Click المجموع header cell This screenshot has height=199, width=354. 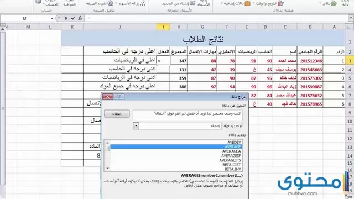coord(179,51)
